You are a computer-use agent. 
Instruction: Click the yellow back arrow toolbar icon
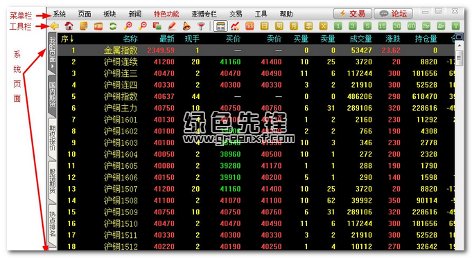click(x=55, y=26)
